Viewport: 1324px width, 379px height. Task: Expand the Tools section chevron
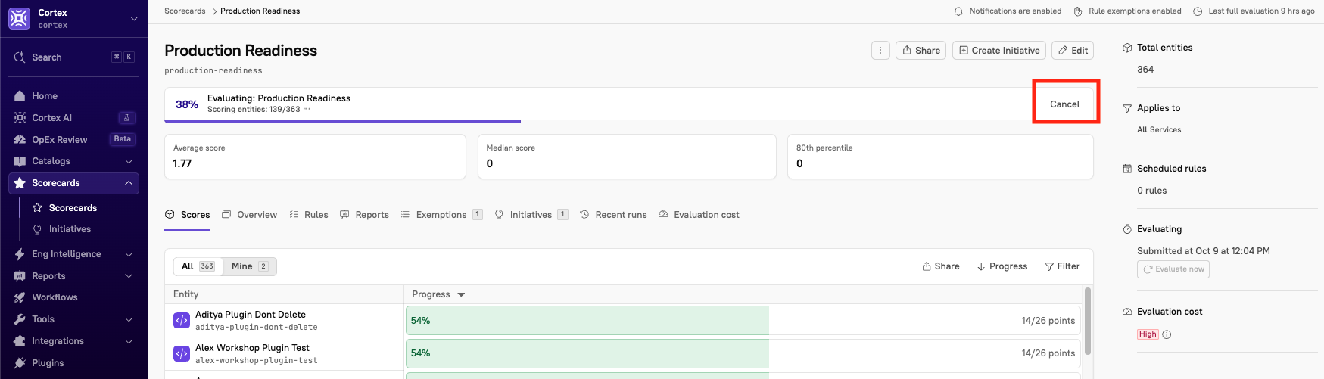(x=129, y=319)
